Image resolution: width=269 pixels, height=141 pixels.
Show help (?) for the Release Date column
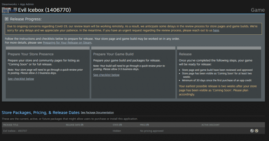pyautogui.click(x=82, y=125)
